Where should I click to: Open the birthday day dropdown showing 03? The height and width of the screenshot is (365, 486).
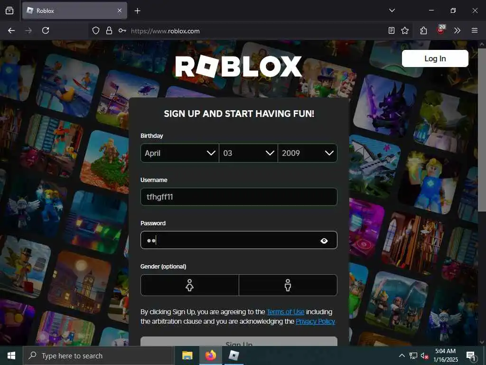[x=248, y=153]
